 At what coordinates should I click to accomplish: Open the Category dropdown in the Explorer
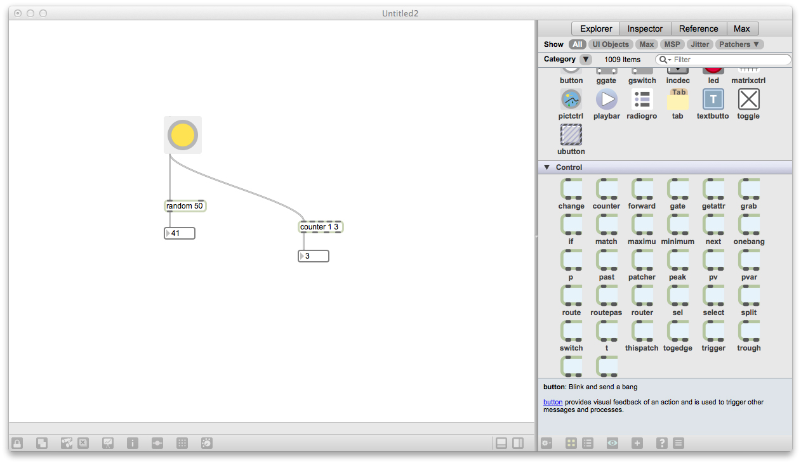(585, 59)
